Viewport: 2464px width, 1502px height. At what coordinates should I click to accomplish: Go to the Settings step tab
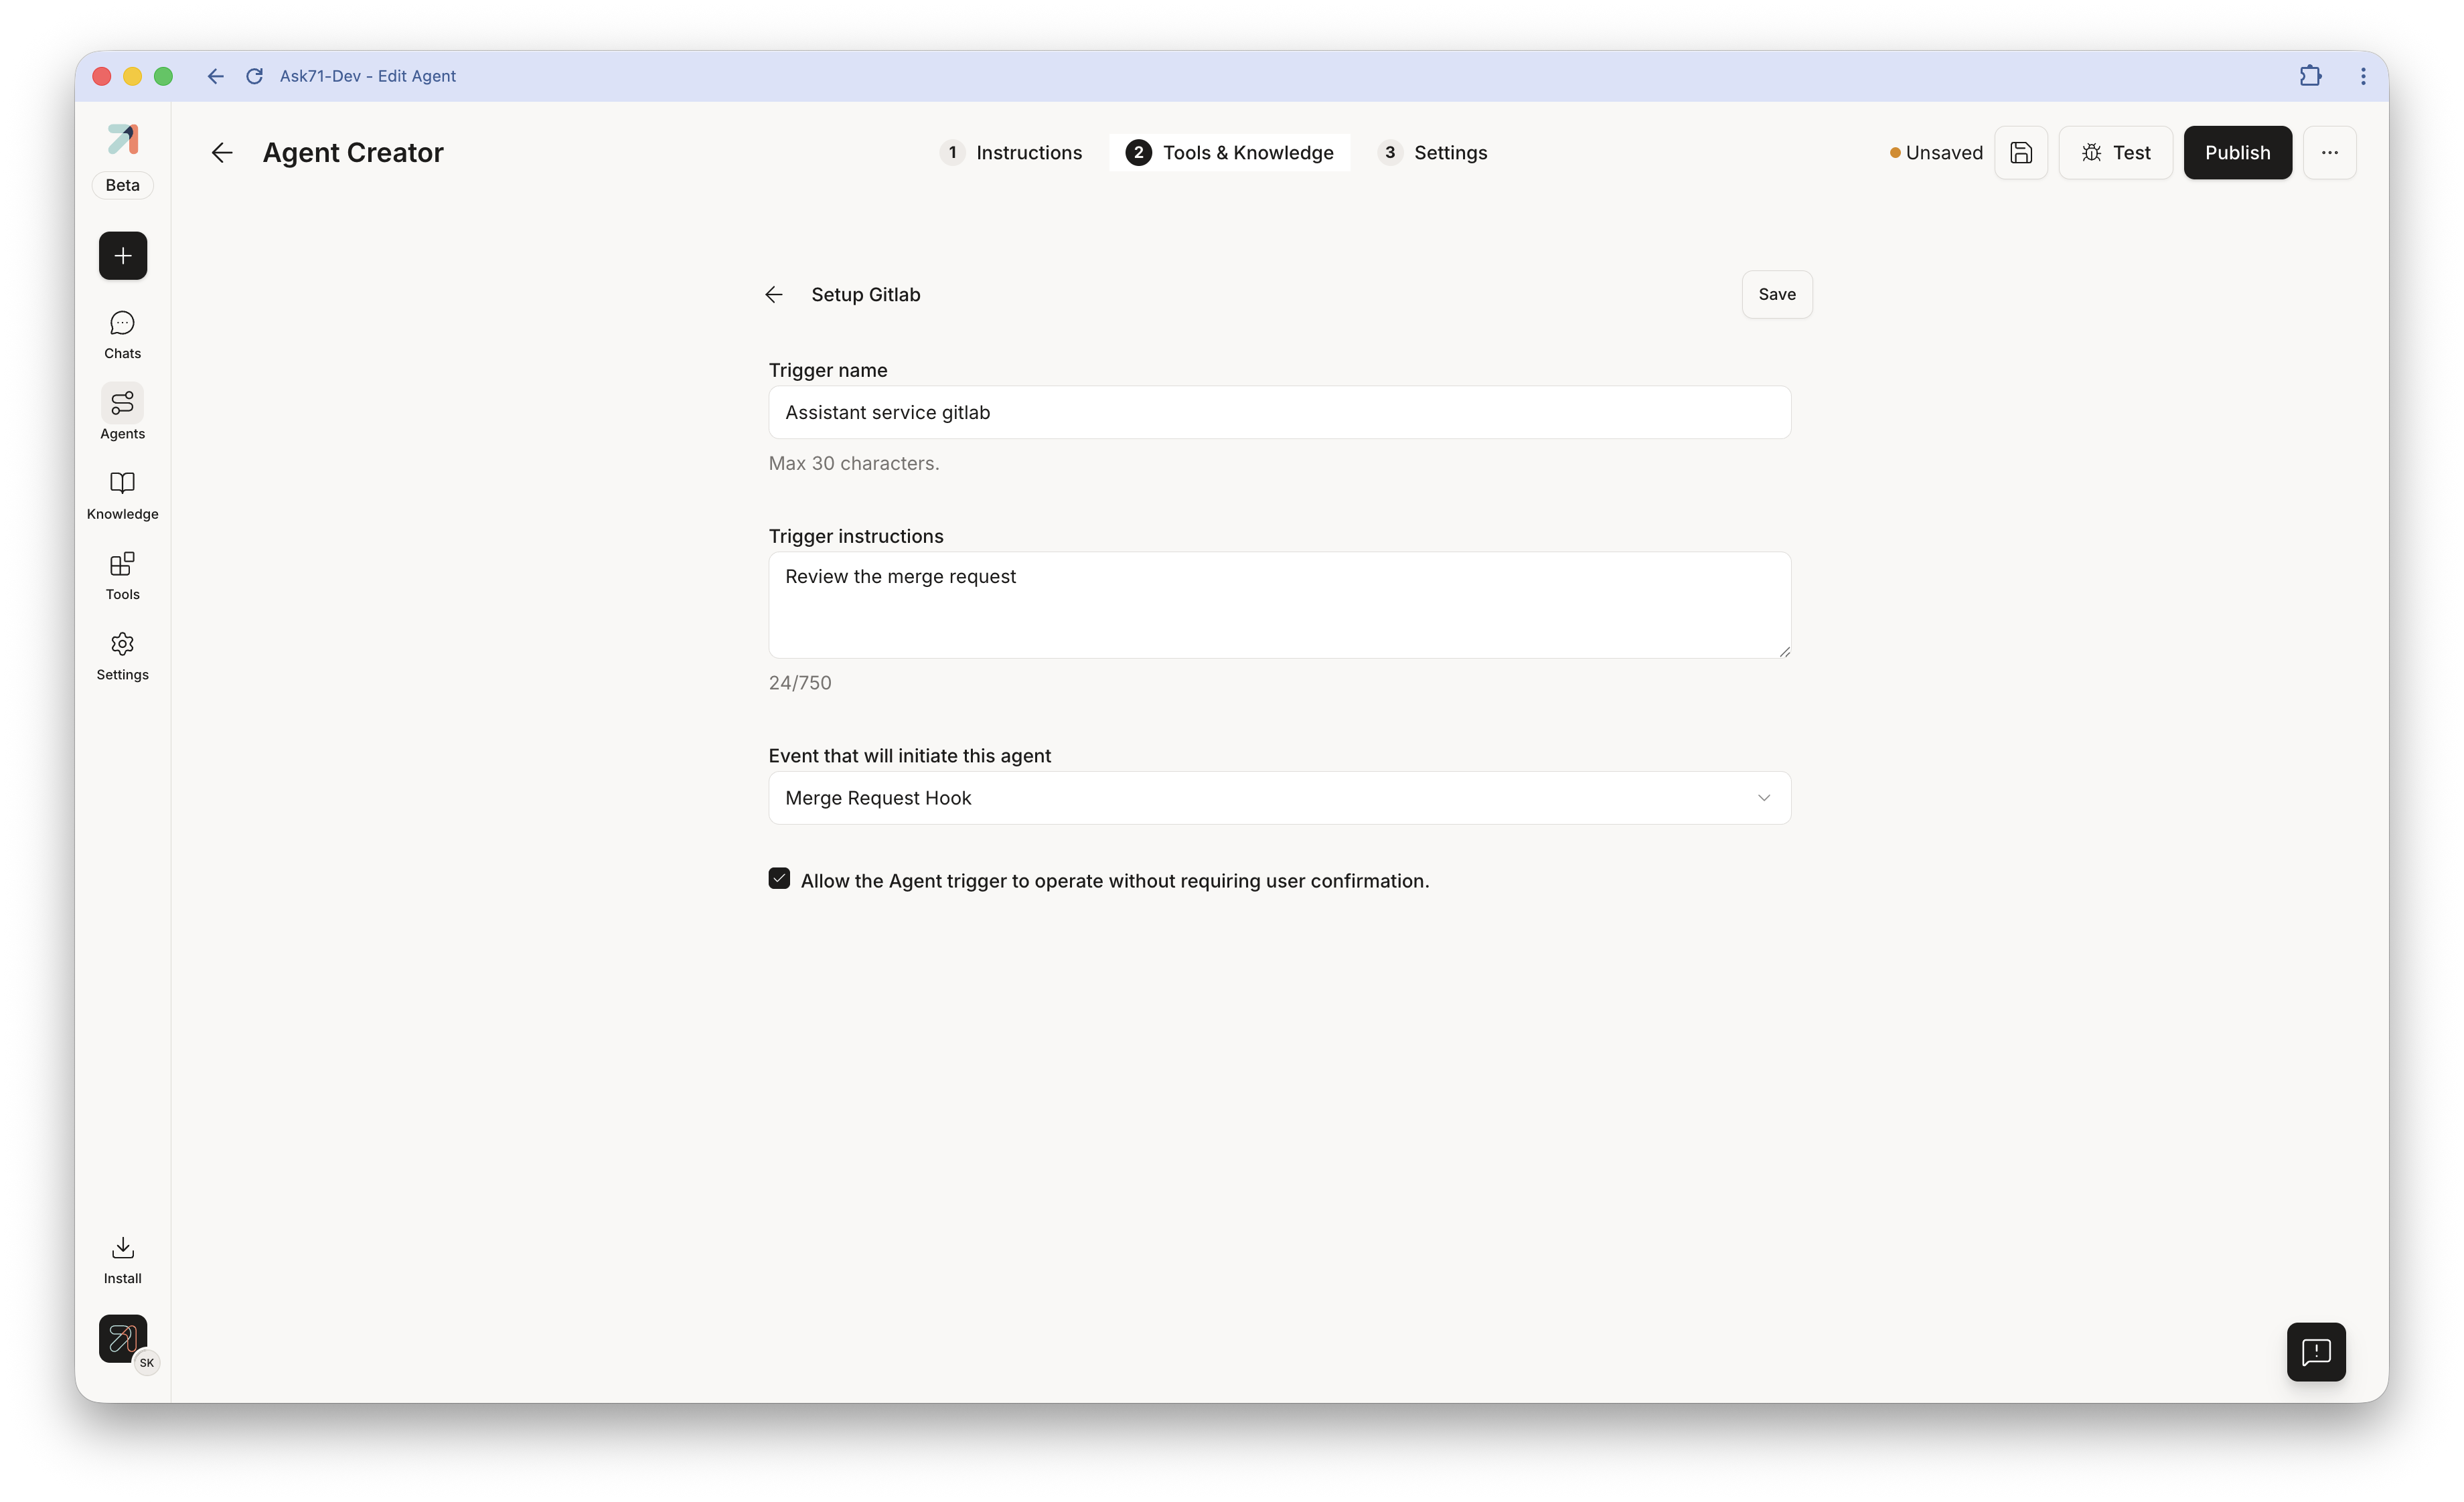point(1432,152)
